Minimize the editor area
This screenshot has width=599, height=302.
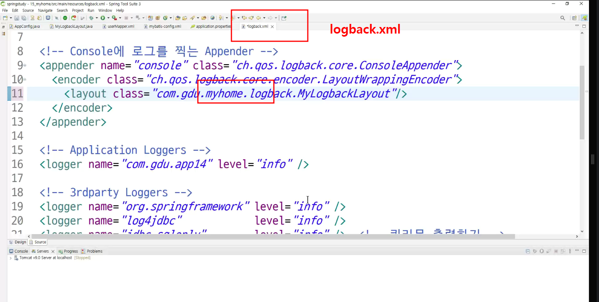pyautogui.click(x=577, y=26)
